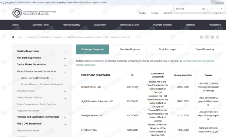Click license date 31.10.2024
Image resolution: width=226 pixels, height=137 pixels.
tap(183, 116)
